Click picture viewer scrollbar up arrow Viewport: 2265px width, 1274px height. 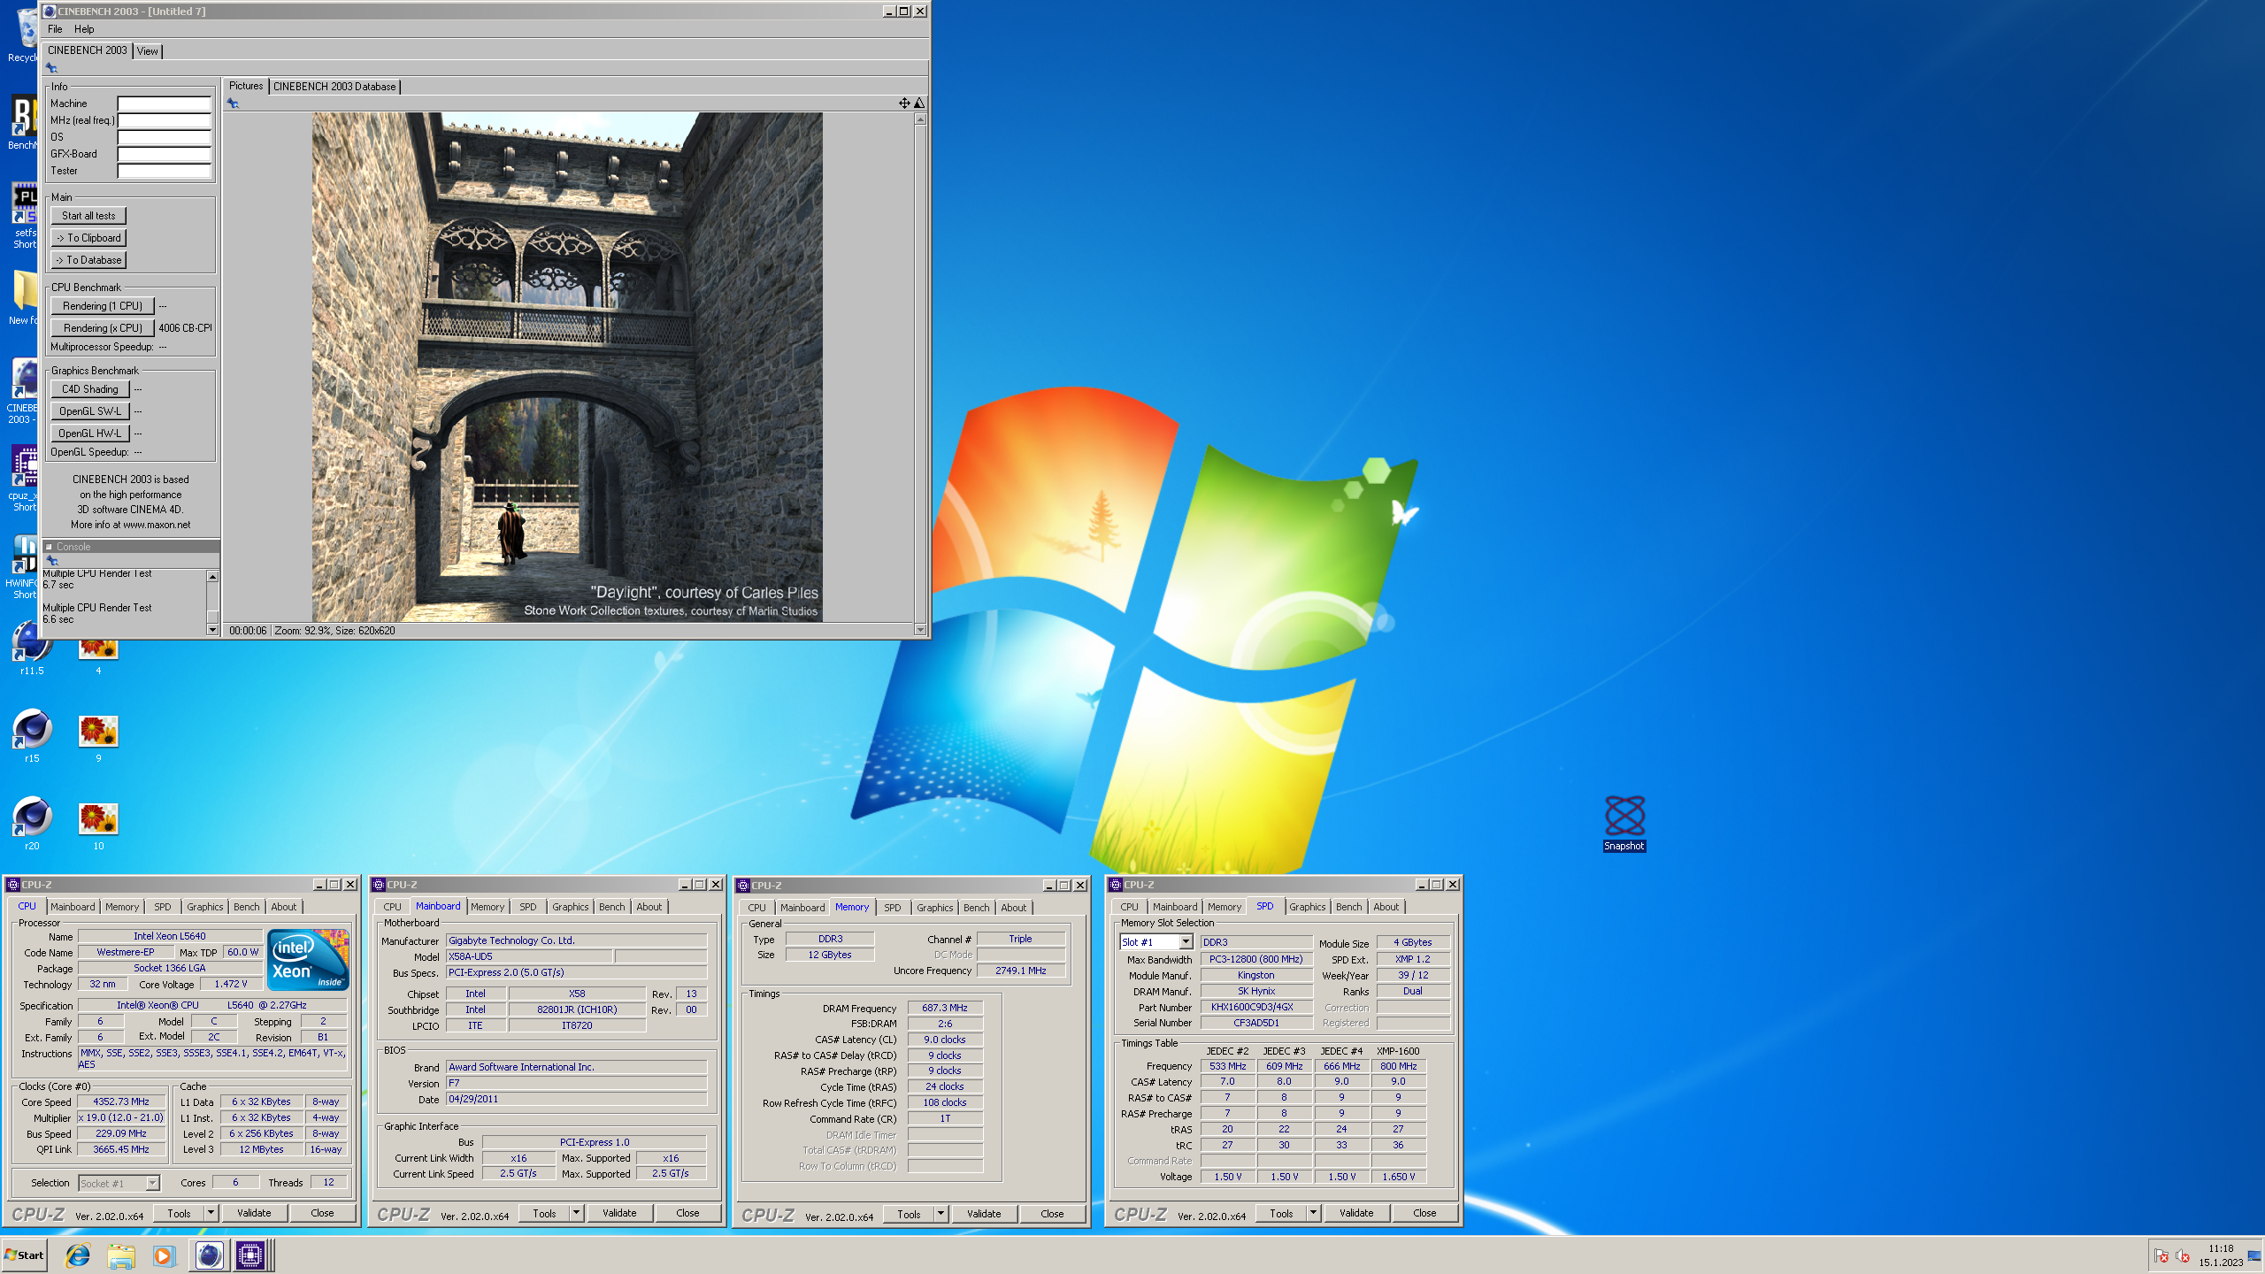[920, 119]
